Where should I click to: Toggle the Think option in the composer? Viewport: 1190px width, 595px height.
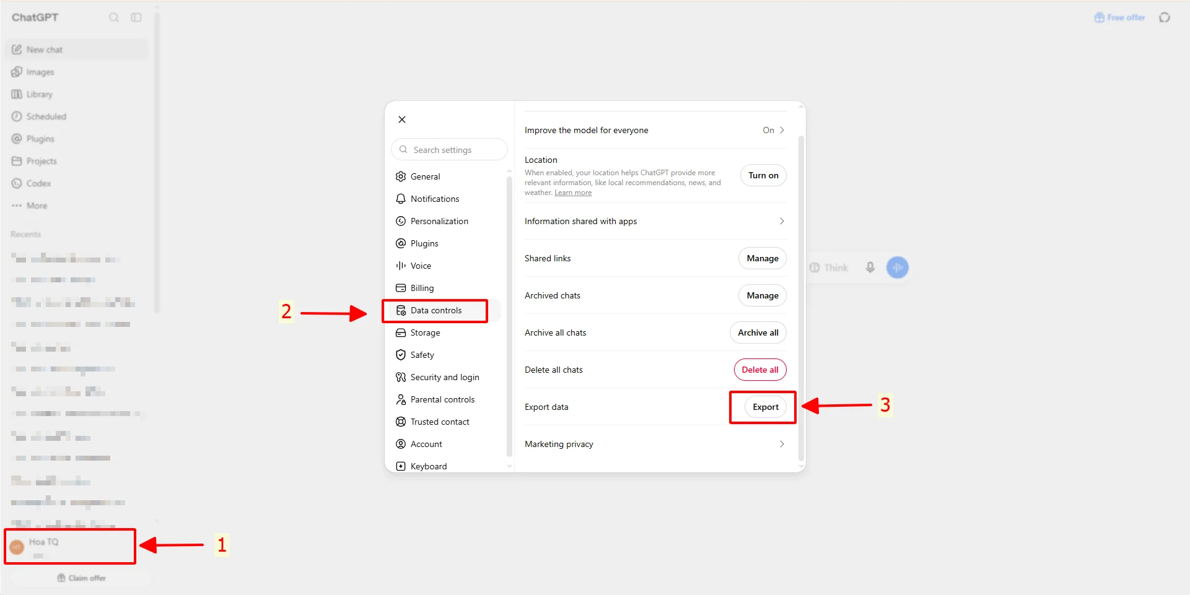pos(829,267)
